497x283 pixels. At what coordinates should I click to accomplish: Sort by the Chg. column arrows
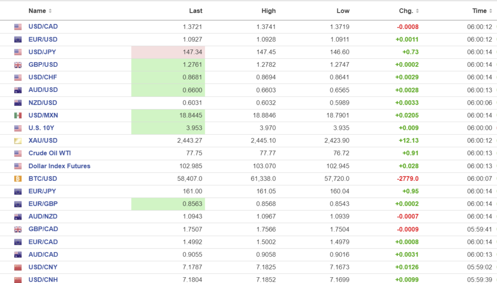[418, 11]
